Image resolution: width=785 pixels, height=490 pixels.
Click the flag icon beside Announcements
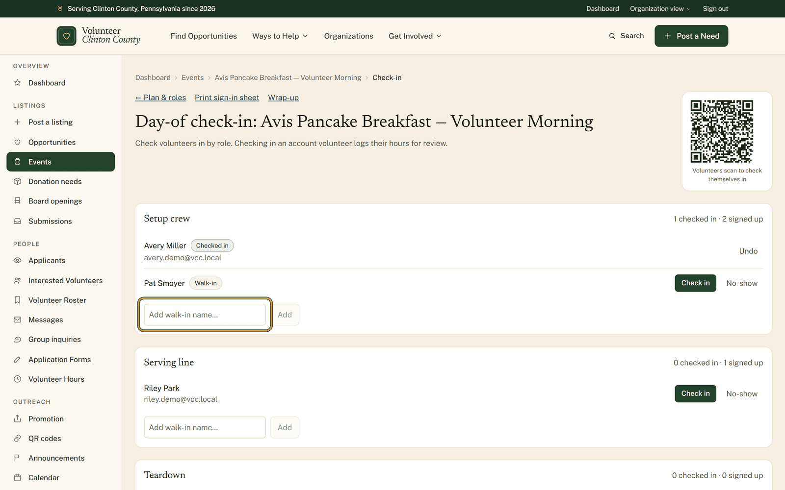(x=18, y=458)
